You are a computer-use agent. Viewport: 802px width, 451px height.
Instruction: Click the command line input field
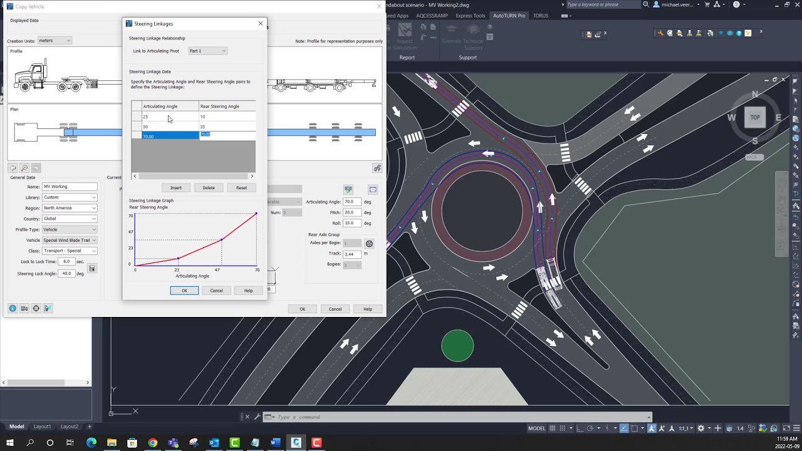click(x=463, y=417)
